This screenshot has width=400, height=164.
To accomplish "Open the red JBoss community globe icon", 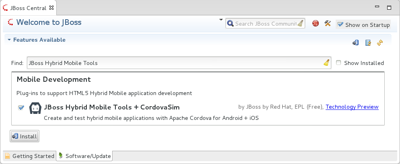I will [316, 23].
